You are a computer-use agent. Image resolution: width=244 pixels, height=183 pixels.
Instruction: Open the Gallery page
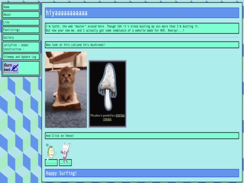(x=21, y=38)
